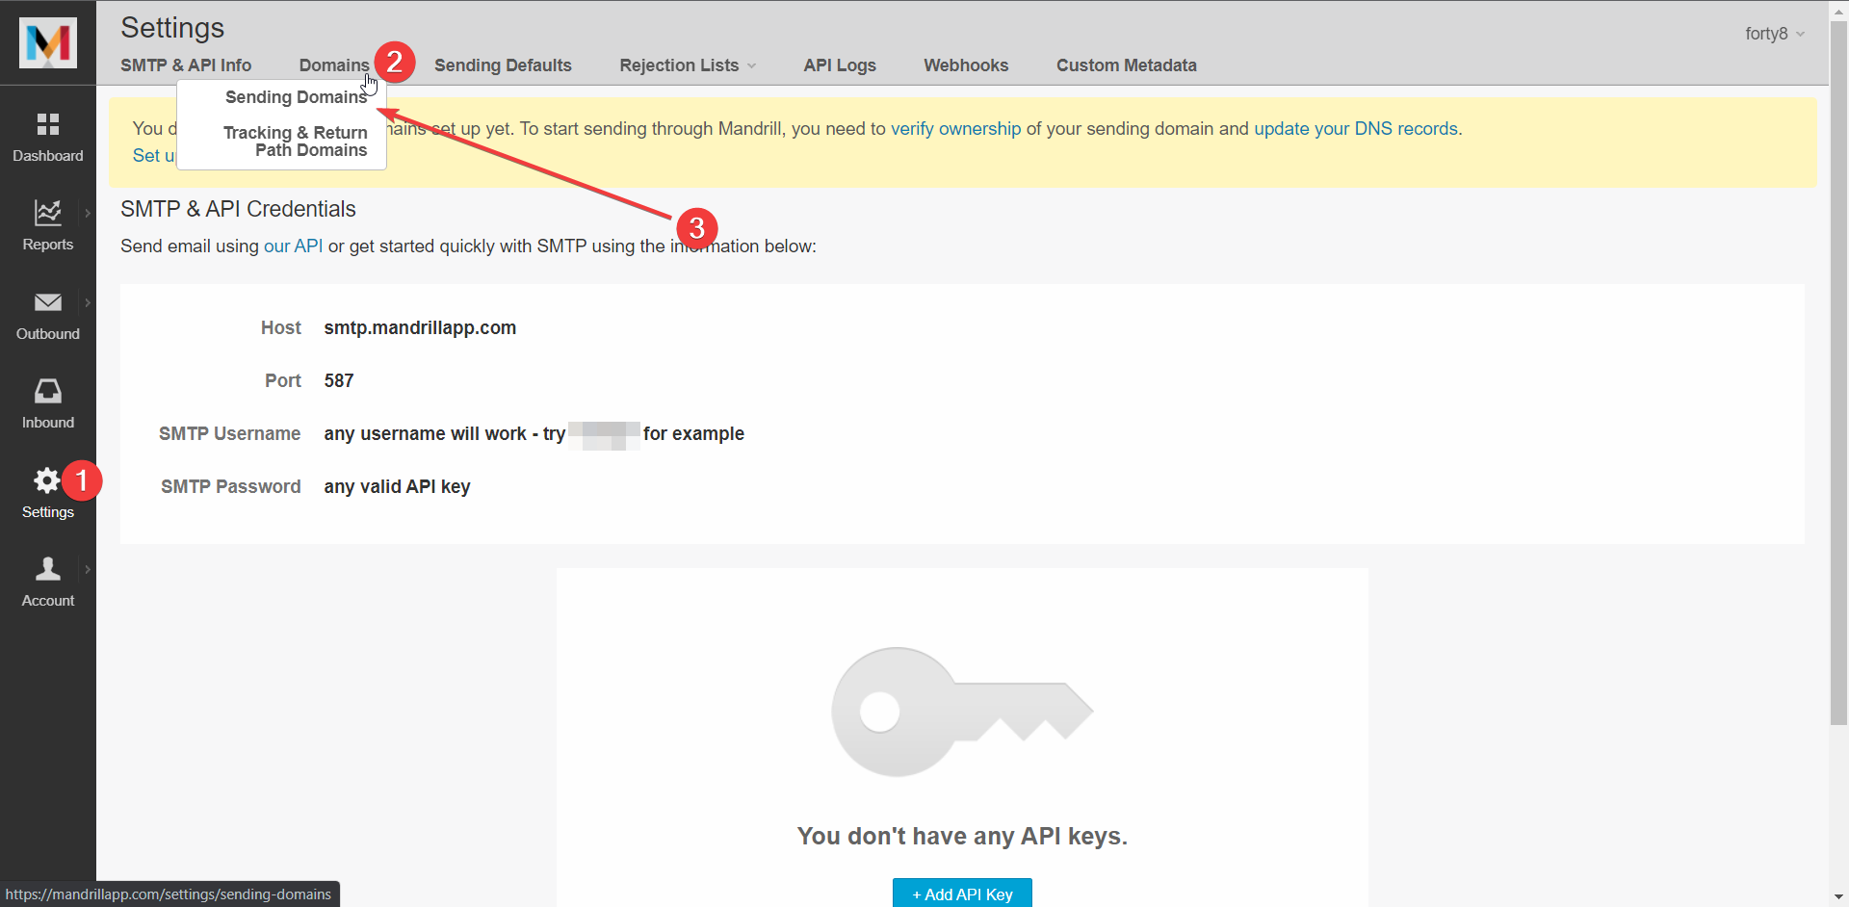Click the vertical scrollbar thumb
1849x907 pixels.
(x=1838, y=373)
